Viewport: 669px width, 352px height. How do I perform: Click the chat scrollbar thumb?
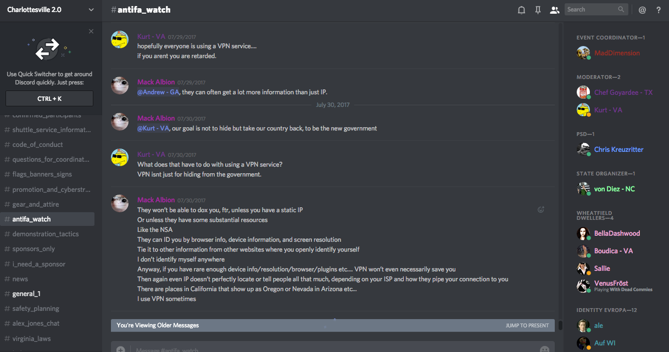(x=560, y=325)
